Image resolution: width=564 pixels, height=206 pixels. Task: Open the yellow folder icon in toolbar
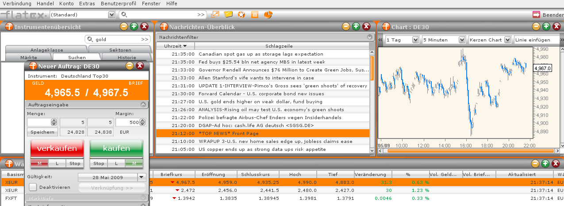228,15
